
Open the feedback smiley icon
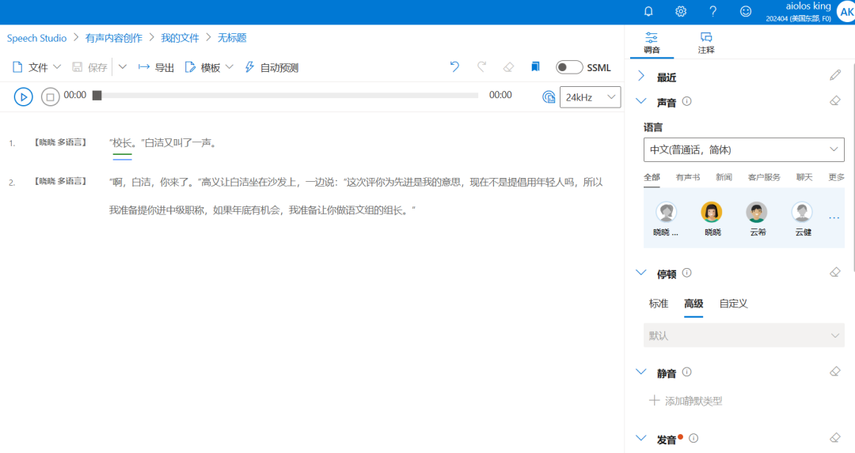[x=746, y=11]
